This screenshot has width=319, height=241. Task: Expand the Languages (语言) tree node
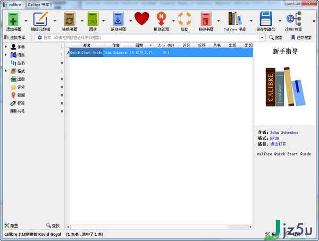[6, 55]
